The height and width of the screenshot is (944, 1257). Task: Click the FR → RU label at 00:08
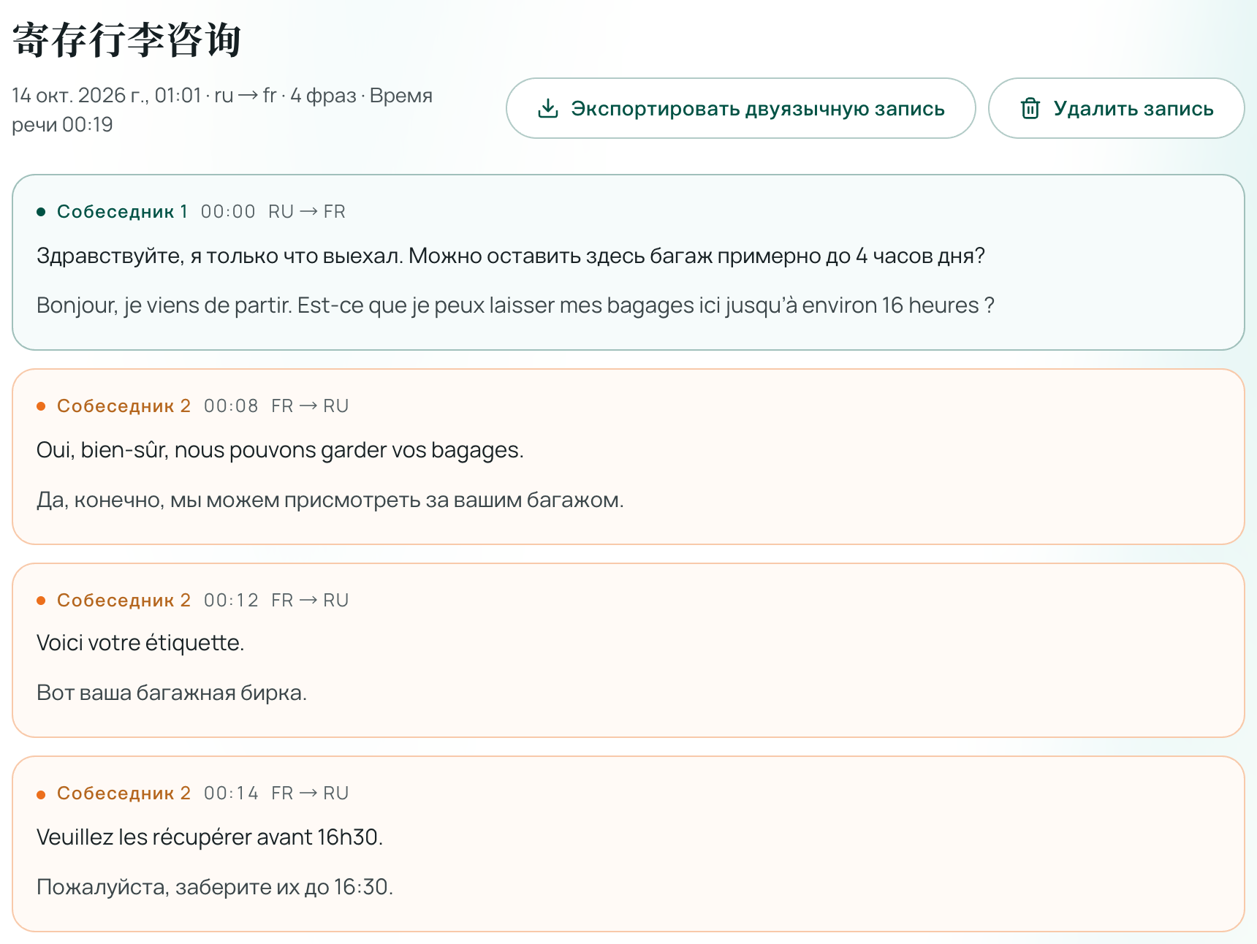[310, 406]
